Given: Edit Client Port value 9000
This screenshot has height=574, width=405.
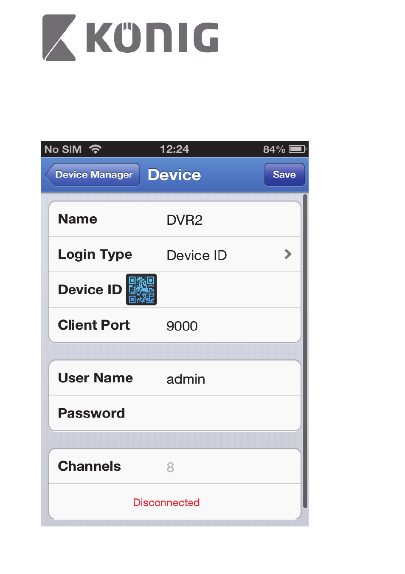Looking at the screenshot, I should point(182,326).
